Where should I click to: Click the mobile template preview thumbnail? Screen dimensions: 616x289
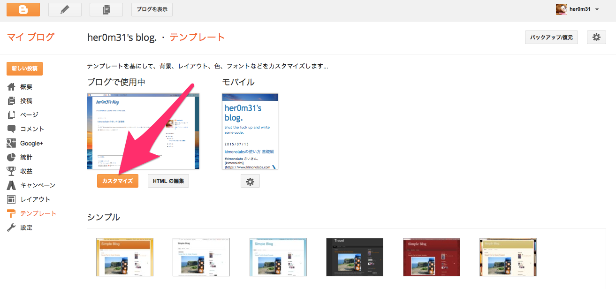[x=250, y=131]
